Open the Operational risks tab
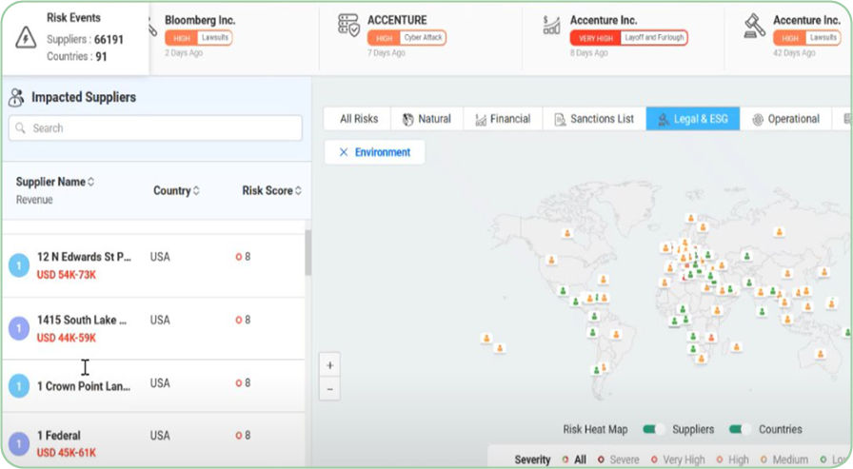 coord(786,119)
